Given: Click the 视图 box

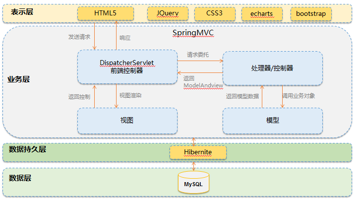Looking at the screenshot, I should click(x=127, y=120).
